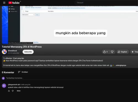Viewport: 138px width, 102px height.
Task: Subscribe to the IDwebhost channel
Action: coord(28,52)
